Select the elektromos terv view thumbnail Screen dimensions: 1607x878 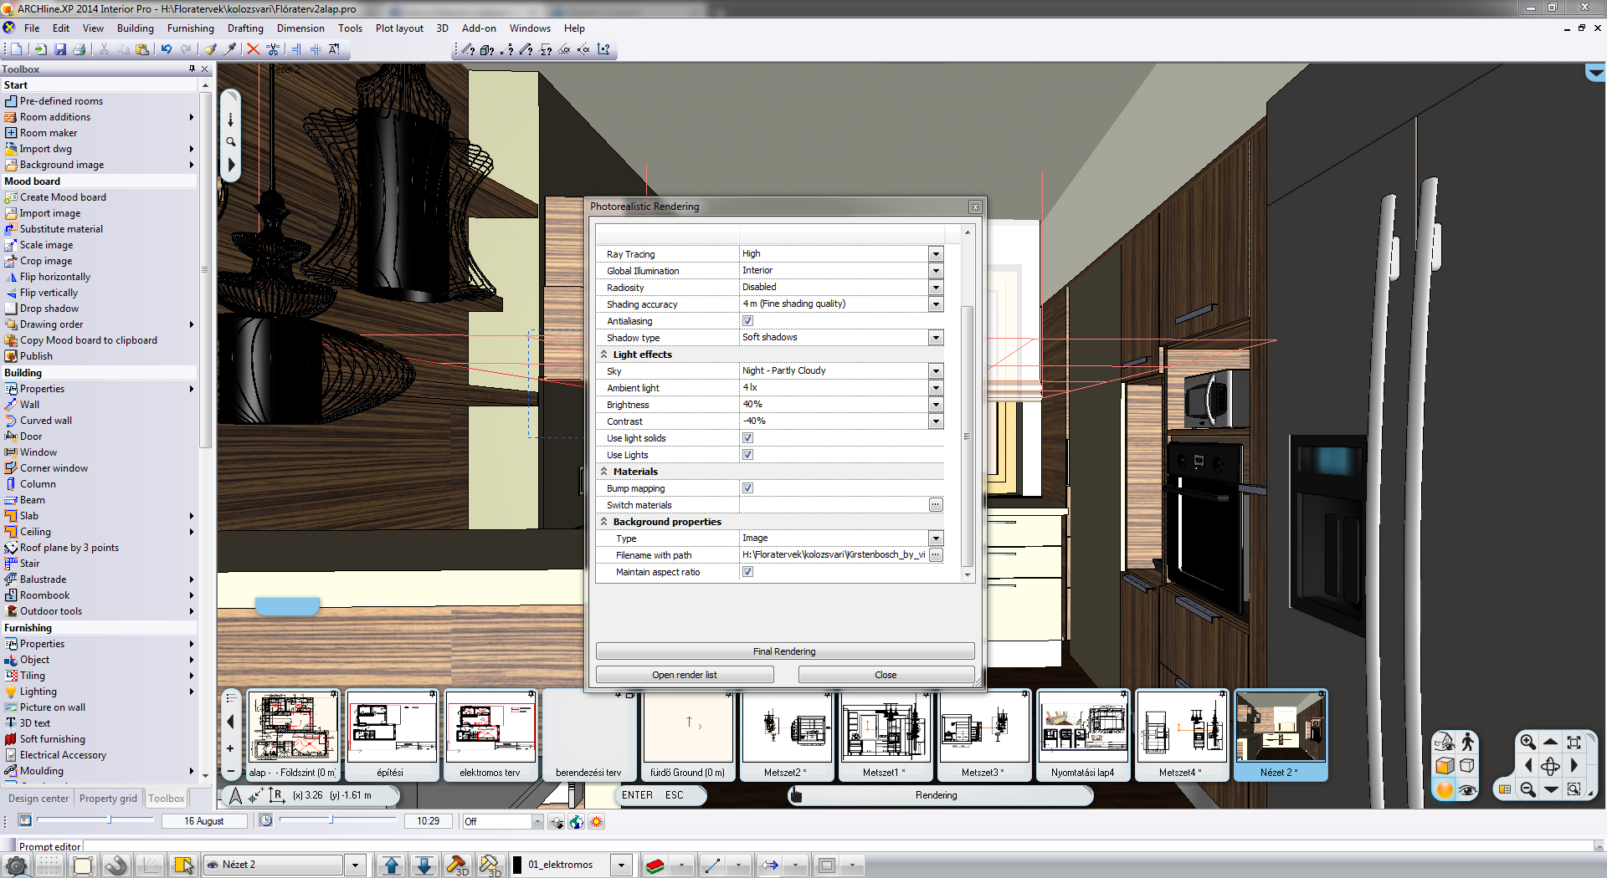coord(490,727)
